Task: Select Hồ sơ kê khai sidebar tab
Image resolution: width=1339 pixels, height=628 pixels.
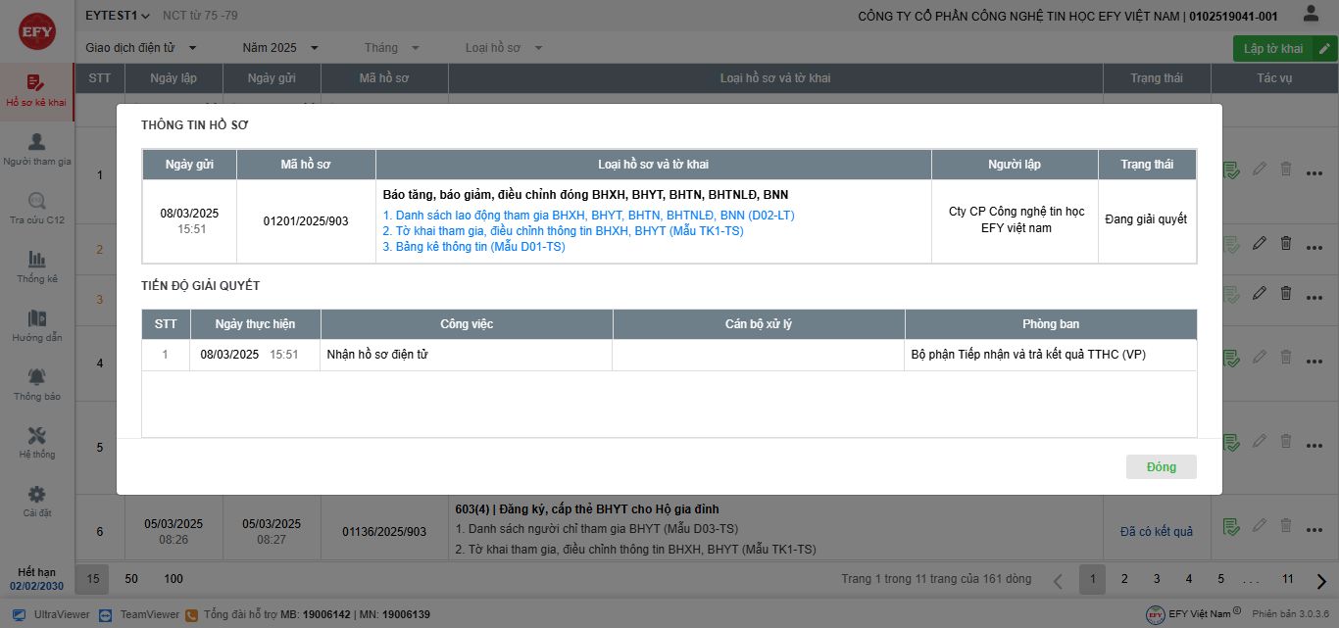Action: click(x=37, y=90)
